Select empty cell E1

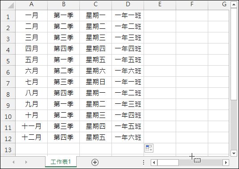click(x=160, y=16)
